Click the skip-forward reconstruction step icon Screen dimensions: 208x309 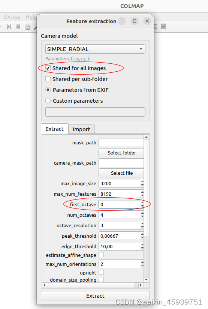point(9,26)
